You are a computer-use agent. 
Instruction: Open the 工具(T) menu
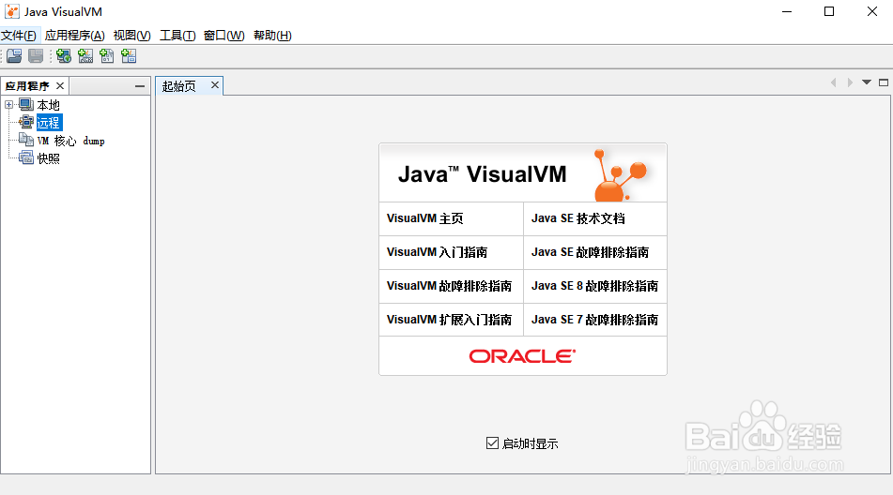pos(177,36)
